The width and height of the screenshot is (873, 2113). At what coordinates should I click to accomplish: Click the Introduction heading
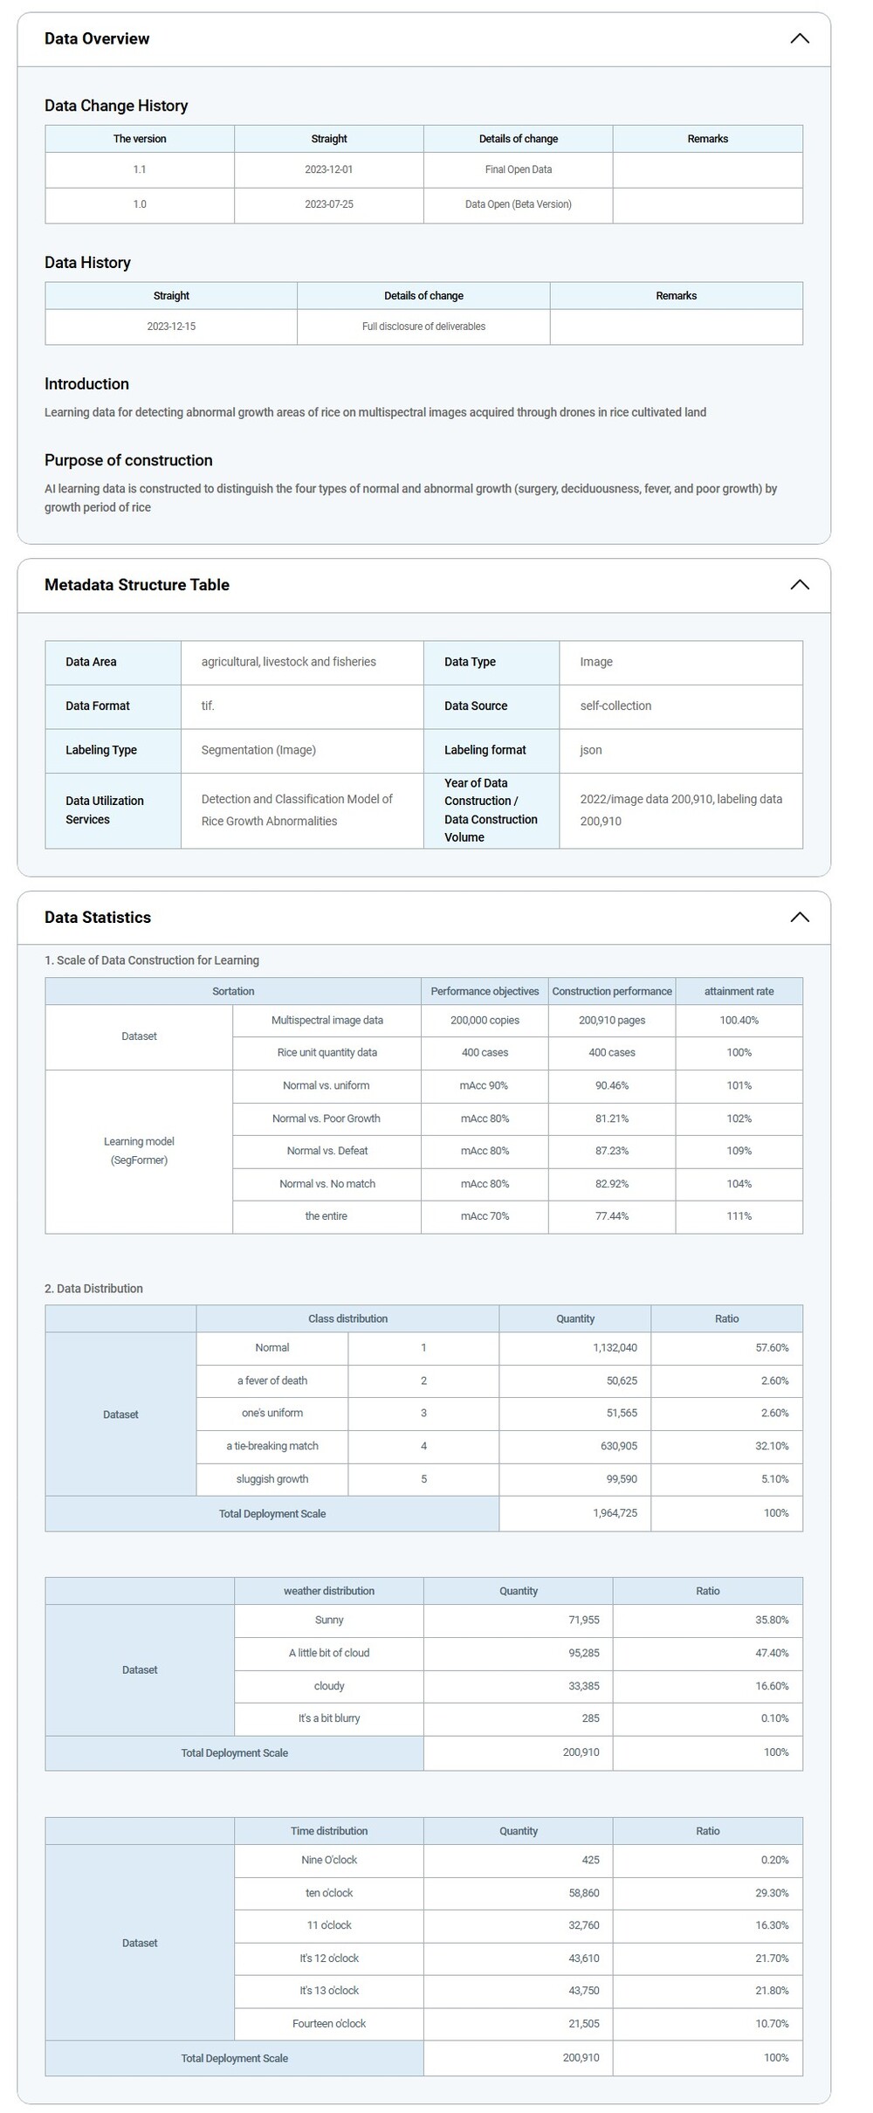pyautogui.click(x=86, y=384)
